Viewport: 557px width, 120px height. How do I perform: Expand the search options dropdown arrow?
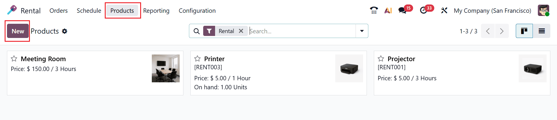[362, 31]
